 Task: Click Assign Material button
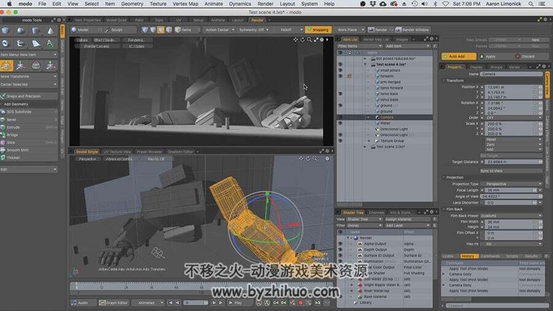click(407, 219)
